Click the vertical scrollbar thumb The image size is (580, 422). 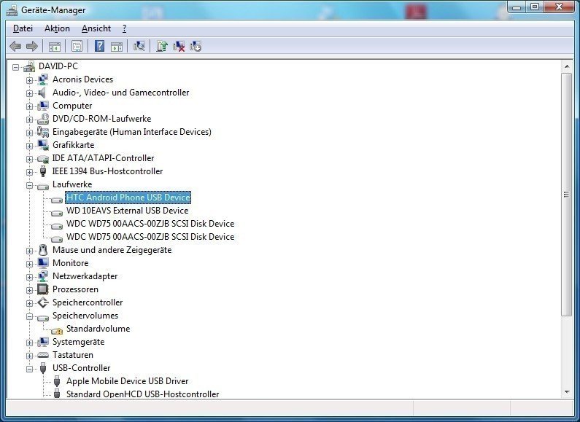coord(567,195)
